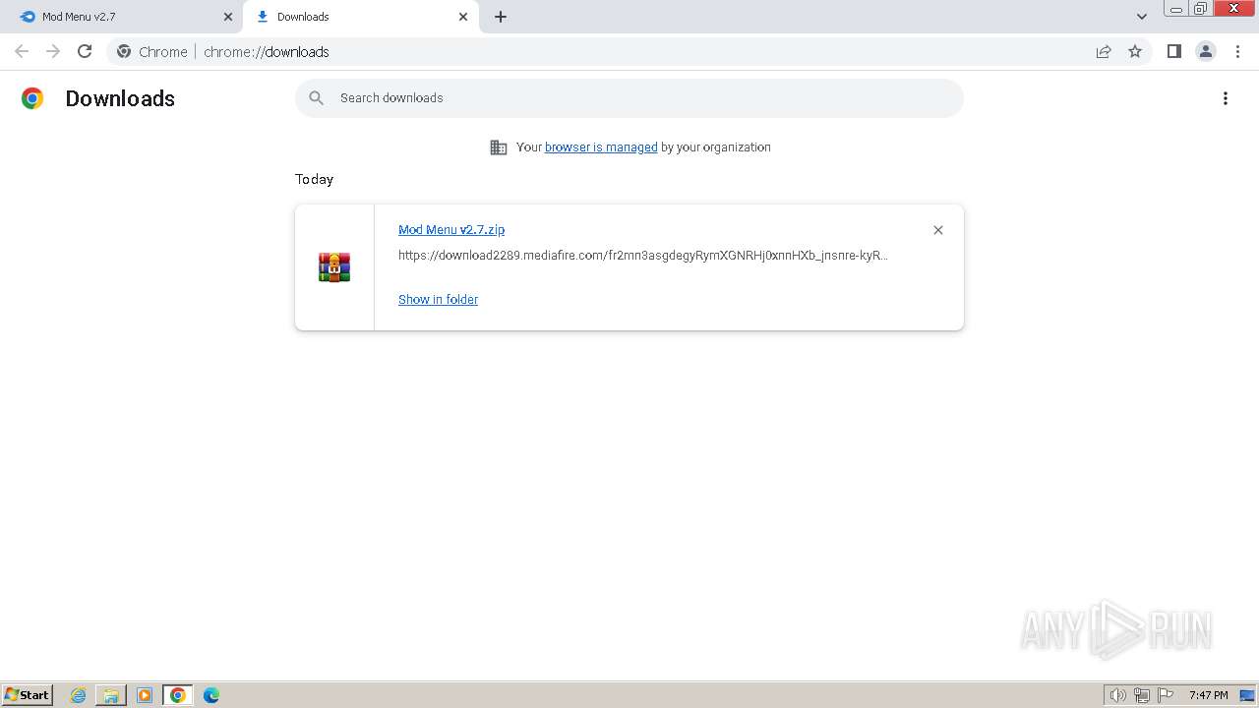Click the network tray icon
The height and width of the screenshot is (708, 1259).
coord(1142,695)
